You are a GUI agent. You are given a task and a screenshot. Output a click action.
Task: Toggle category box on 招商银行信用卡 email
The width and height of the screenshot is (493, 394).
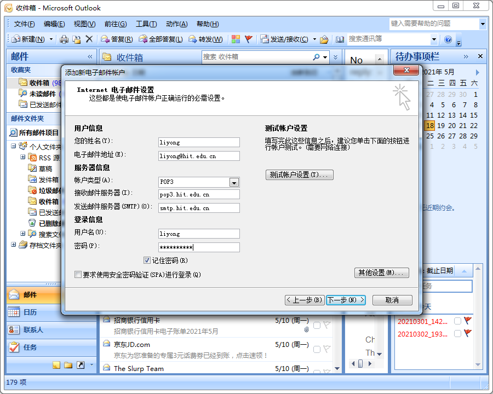[317, 325]
